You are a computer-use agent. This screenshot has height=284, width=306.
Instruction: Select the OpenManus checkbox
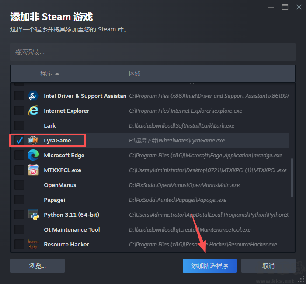pyautogui.click(x=19, y=185)
